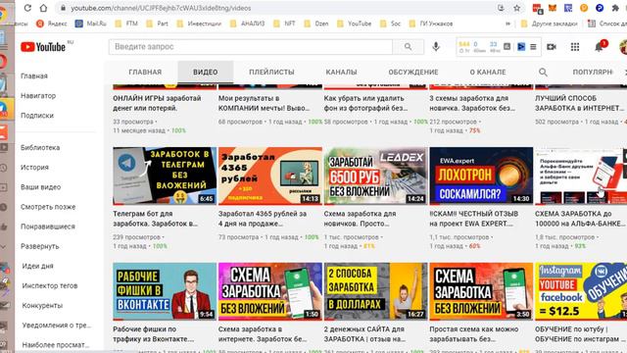The height and width of the screenshot is (353, 627).
Task: Show more bookmarks chevron
Action: click(507, 24)
